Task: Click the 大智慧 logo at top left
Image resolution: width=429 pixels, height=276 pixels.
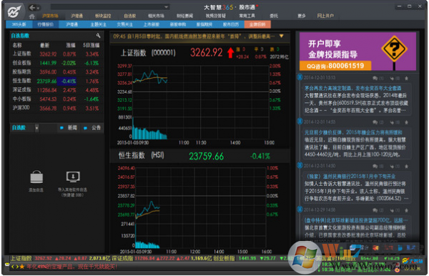Action: [x=15, y=11]
